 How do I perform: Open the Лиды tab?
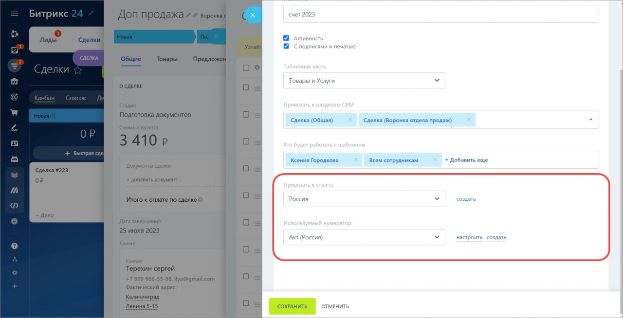[x=48, y=40]
